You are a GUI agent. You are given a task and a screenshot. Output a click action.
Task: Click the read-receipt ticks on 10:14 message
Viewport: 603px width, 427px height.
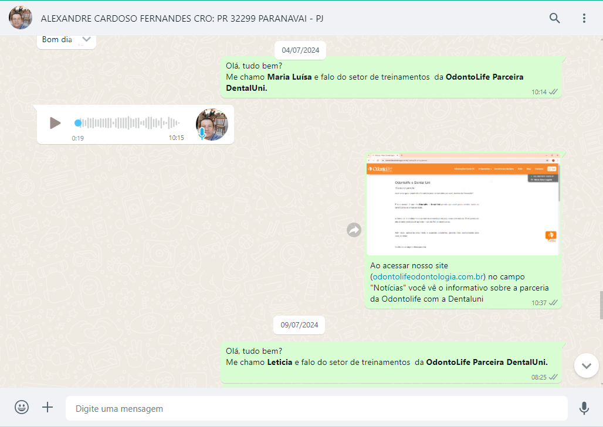[553, 92]
